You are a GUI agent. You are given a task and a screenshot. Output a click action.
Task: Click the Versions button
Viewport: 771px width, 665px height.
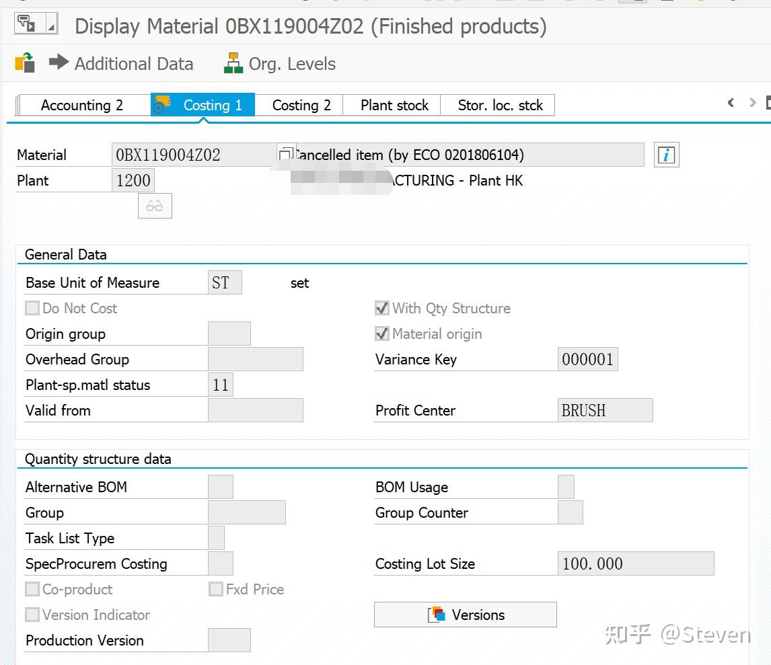point(465,615)
